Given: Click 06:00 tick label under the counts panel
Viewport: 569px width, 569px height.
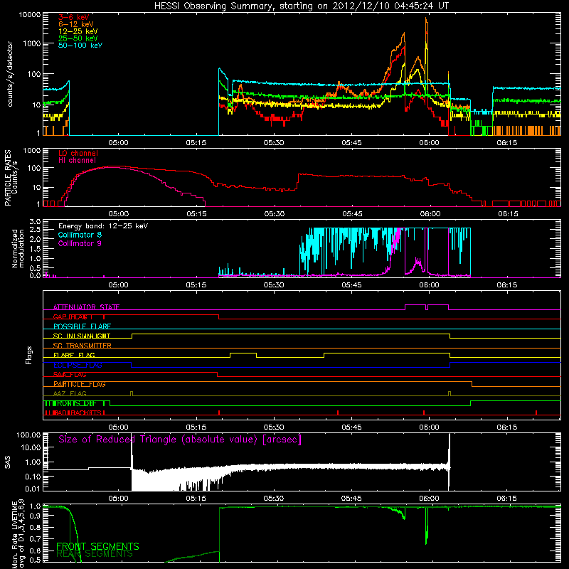Looking at the screenshot, I should tap(430, 143).
